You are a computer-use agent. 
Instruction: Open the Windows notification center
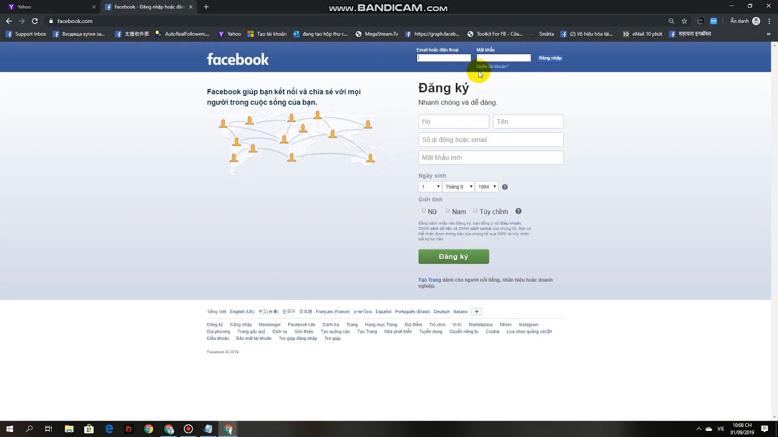pyautogui.click(x=765, y=429)
